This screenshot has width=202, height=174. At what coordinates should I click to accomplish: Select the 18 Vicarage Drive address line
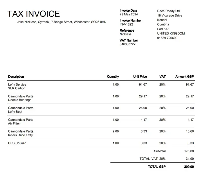169,16
